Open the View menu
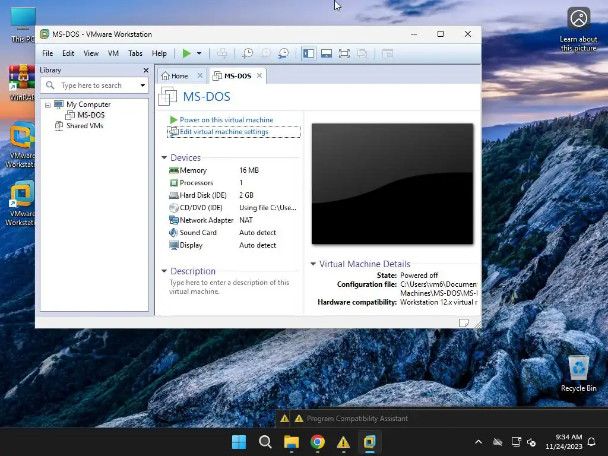This screenshot has height=456, width=608. coord(91,53)
